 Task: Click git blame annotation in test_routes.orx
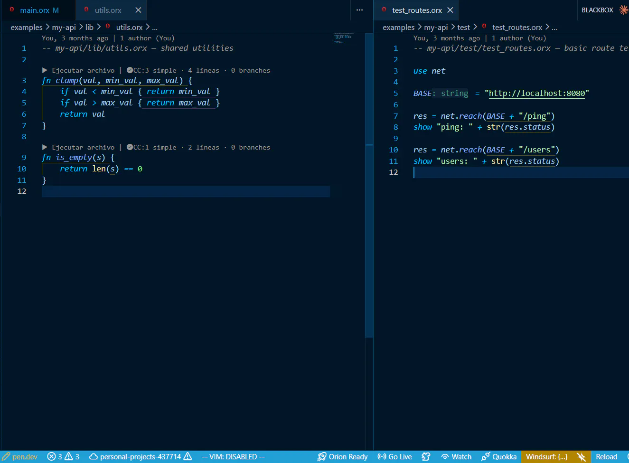(480, 38)
